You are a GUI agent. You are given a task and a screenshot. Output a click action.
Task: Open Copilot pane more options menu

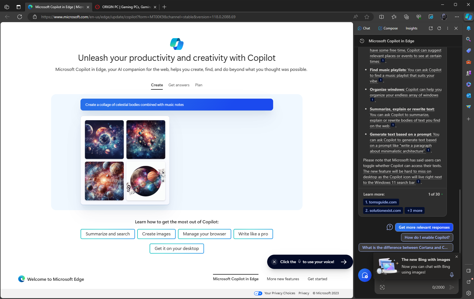coord(448,28)
